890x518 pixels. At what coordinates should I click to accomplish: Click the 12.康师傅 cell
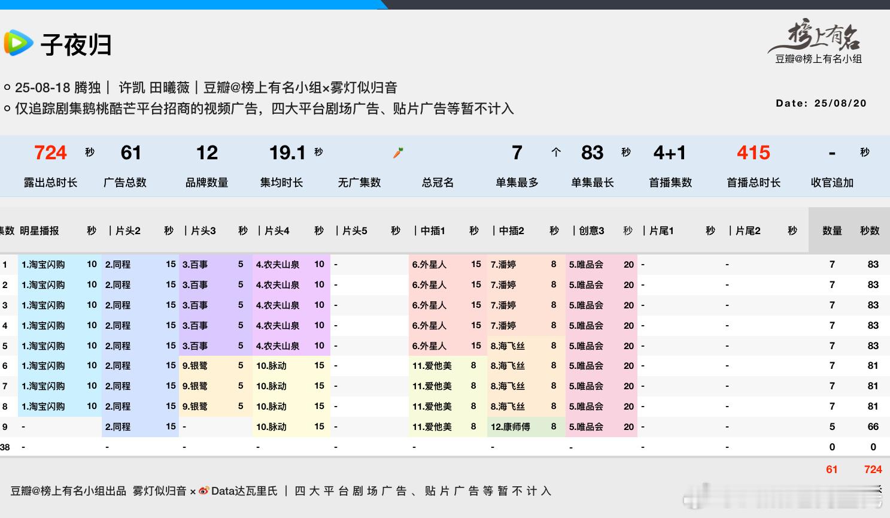[x=510, y=426]
